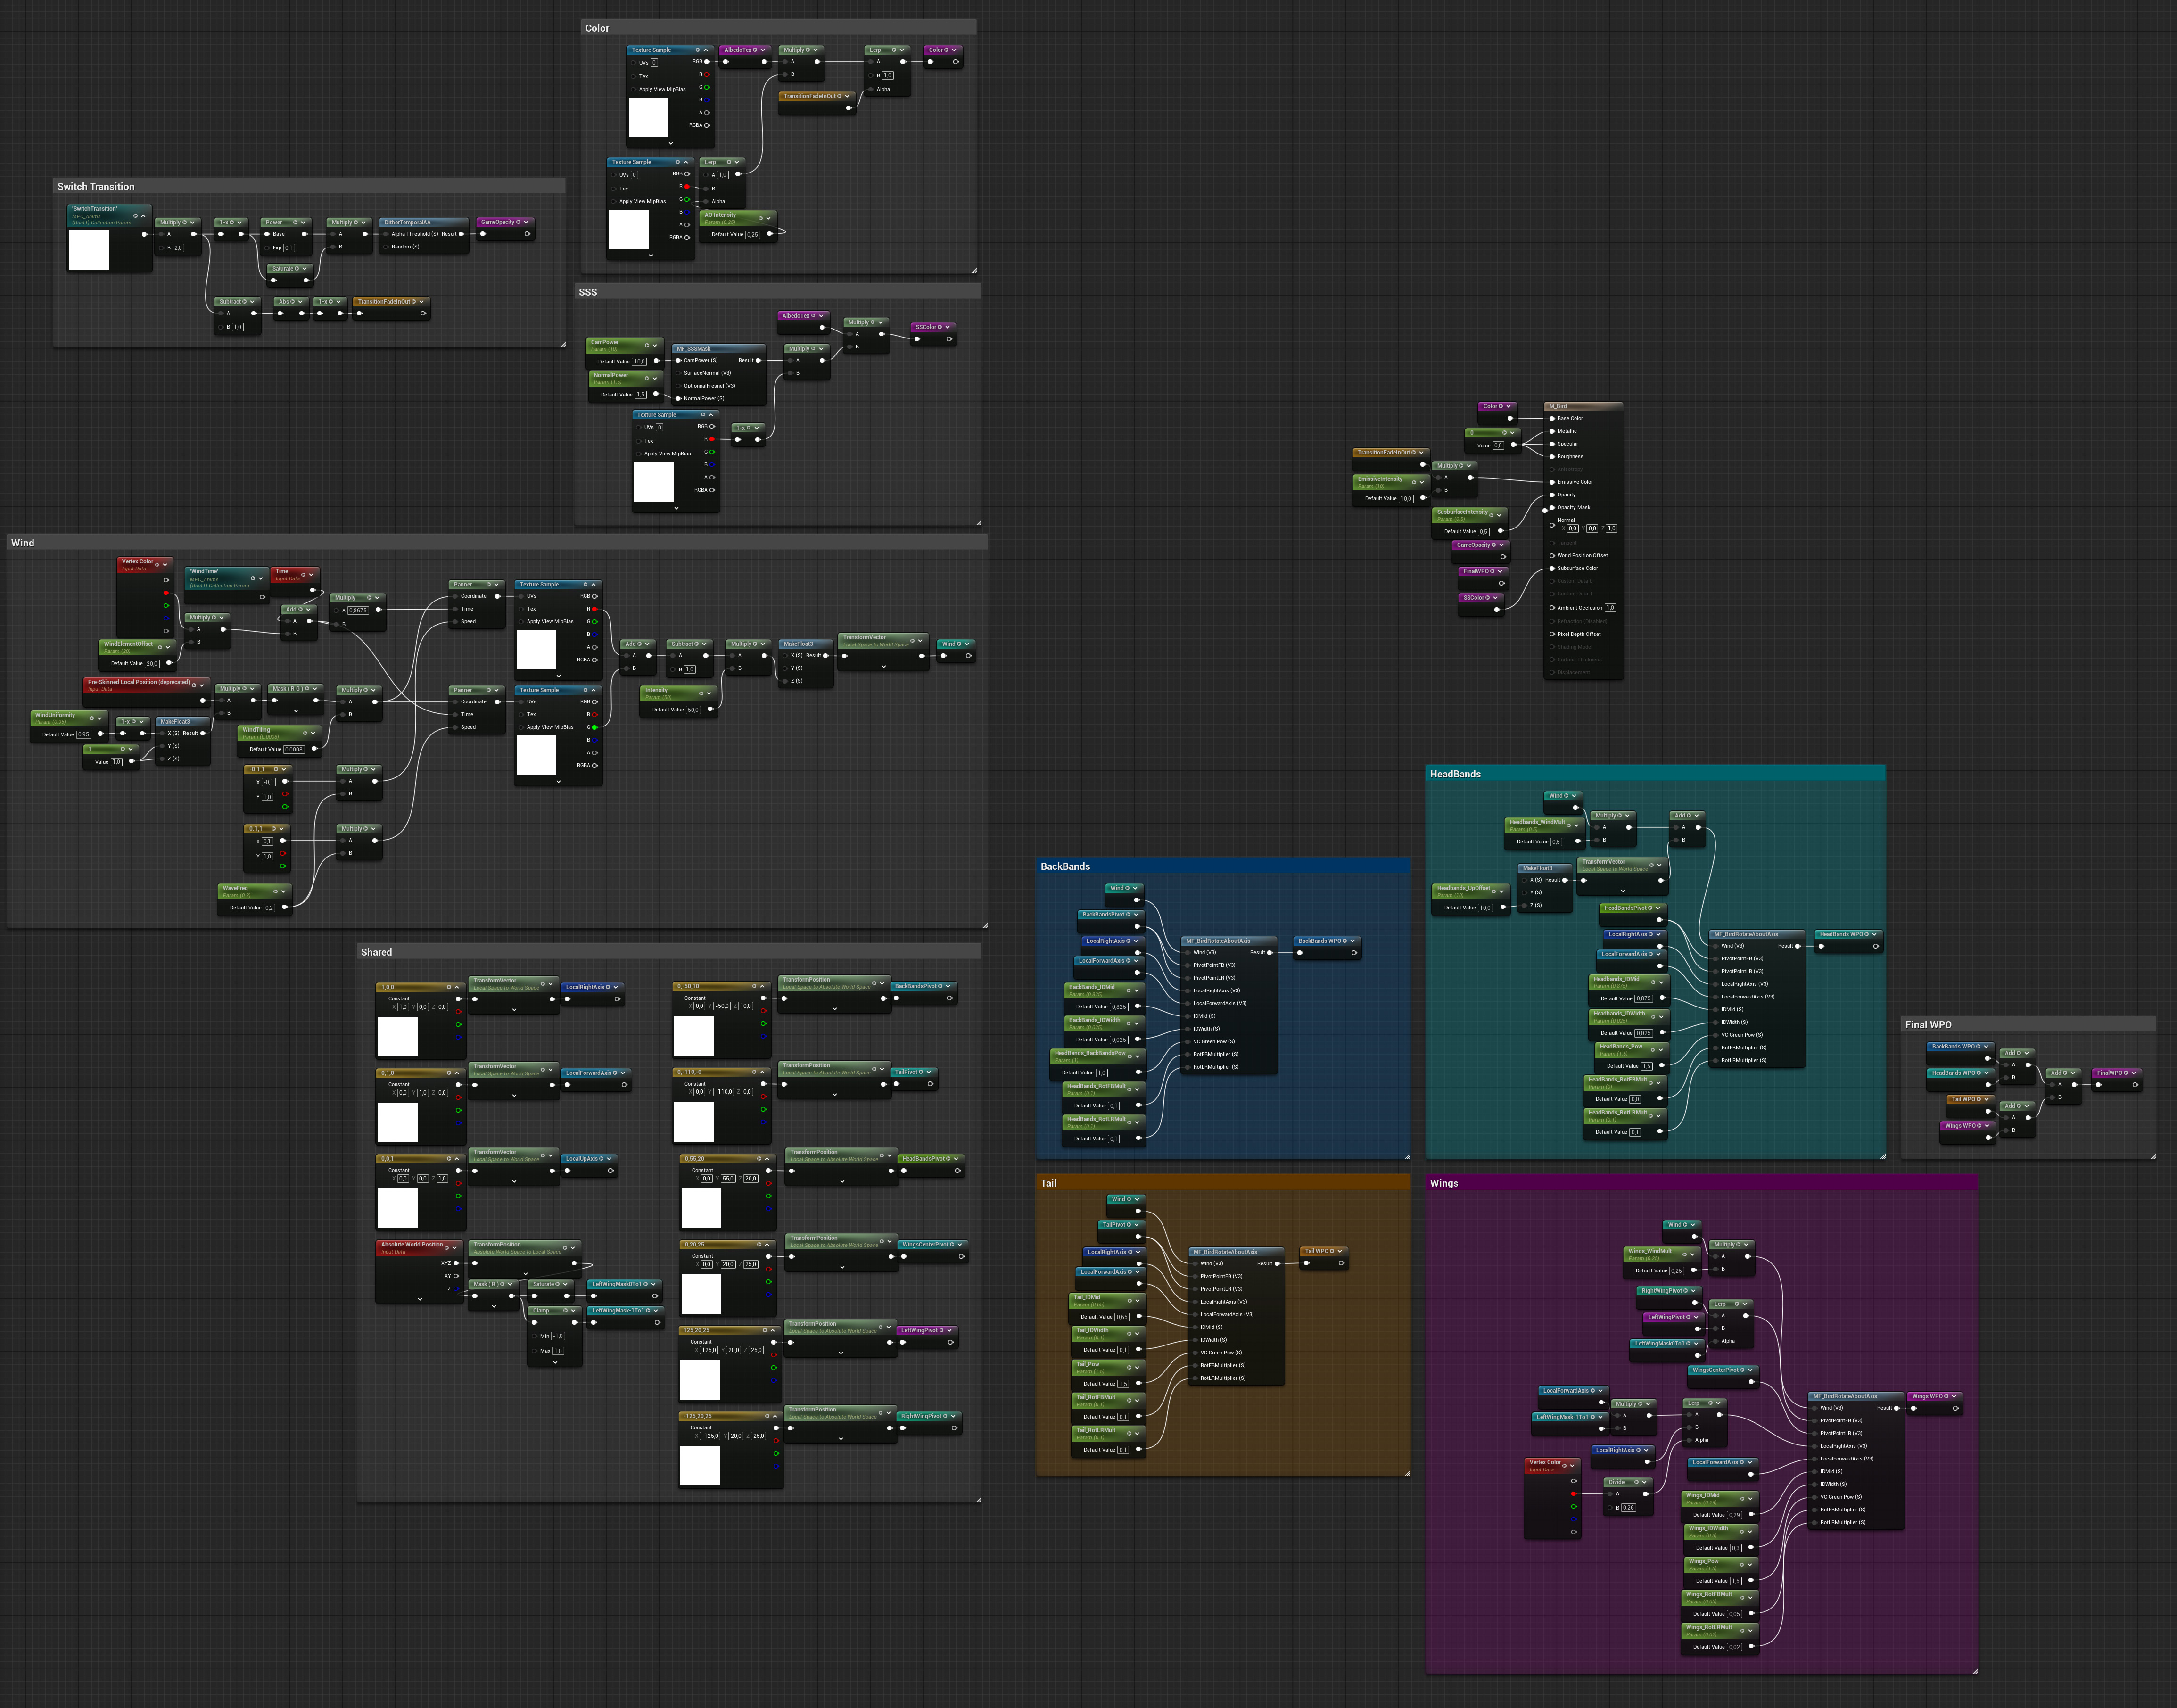
Task: Click the NormalPower (S) pin on MF_SSSMask
Action: (678, 398)
